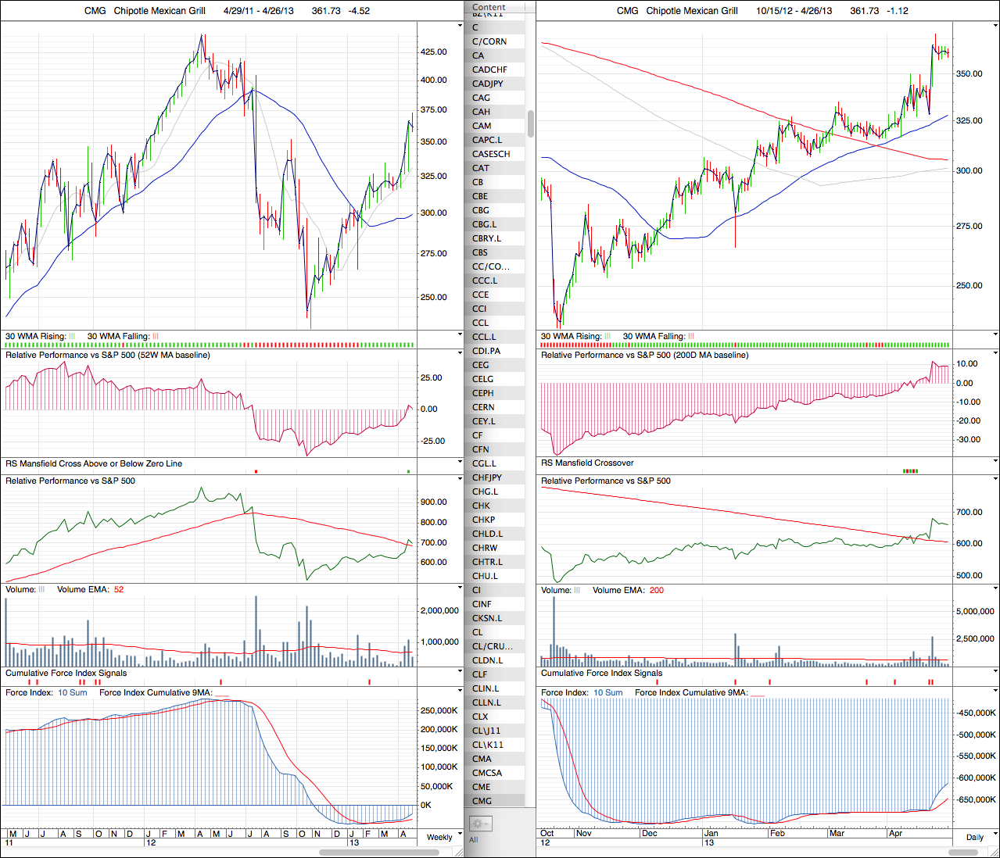Open weekly price pane menu arrow
This screenshot has height=858, width=1000.
point(461,27)
